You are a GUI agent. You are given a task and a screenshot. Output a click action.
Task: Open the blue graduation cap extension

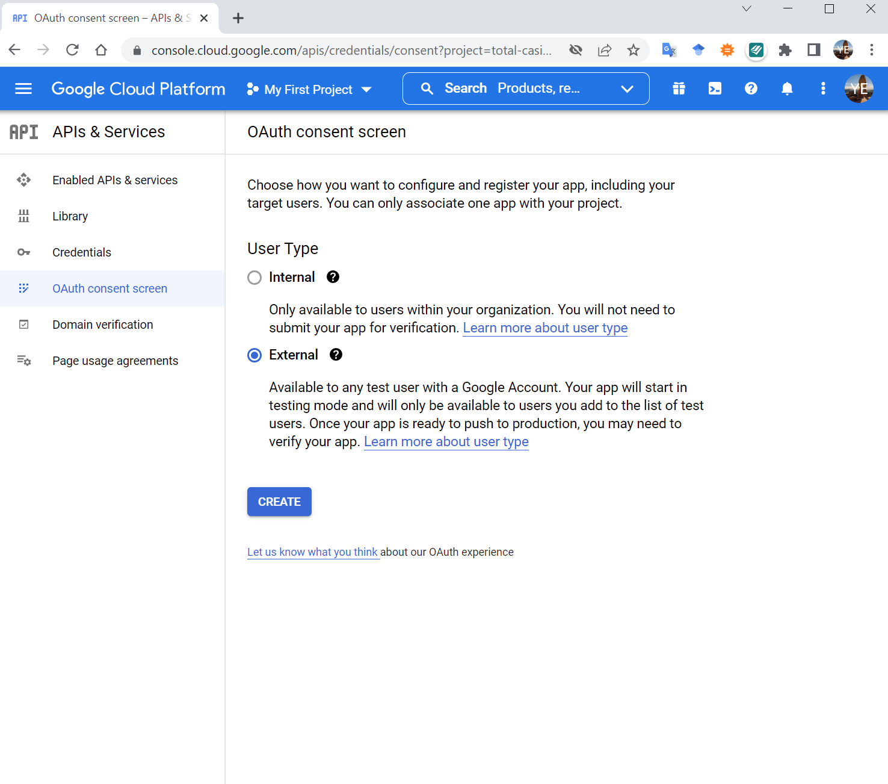point(698,50)
